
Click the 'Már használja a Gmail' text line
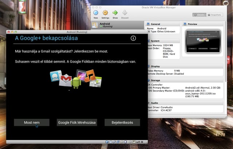(62, 51)
